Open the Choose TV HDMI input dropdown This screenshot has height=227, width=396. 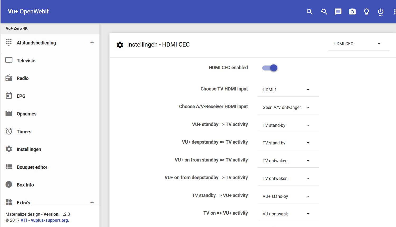(x=288, y=90)
